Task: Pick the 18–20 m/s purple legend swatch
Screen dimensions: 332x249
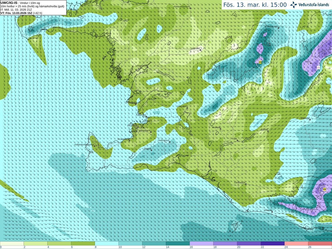Action: coord(225,244)
